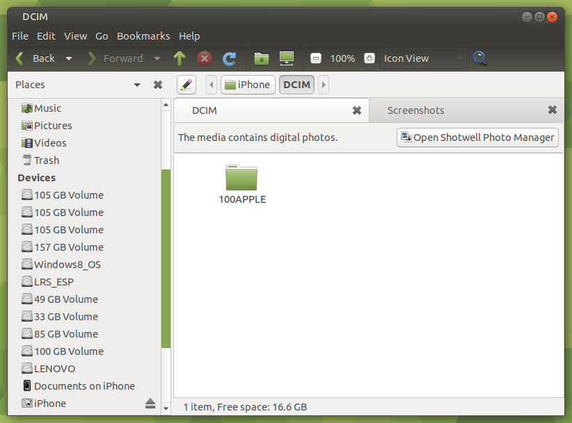
Task: Open search with the magnifier icon
Action: tap(479, 58)
